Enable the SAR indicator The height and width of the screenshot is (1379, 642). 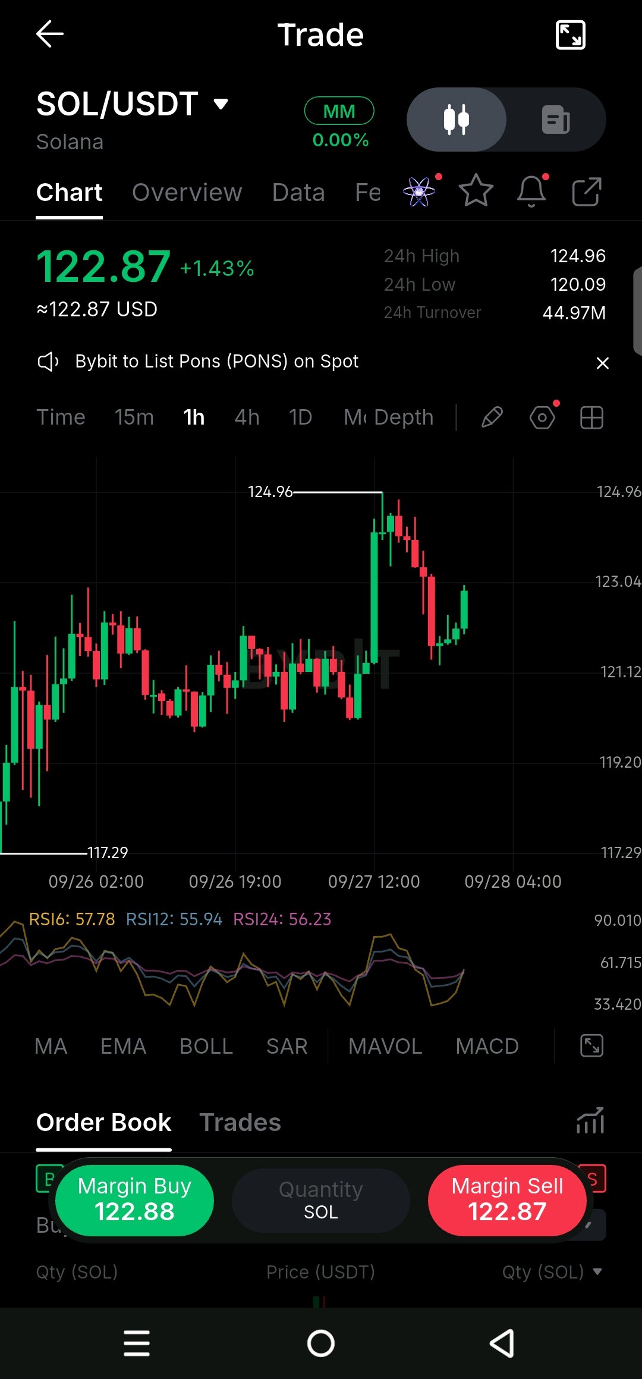pos(287,1046)
